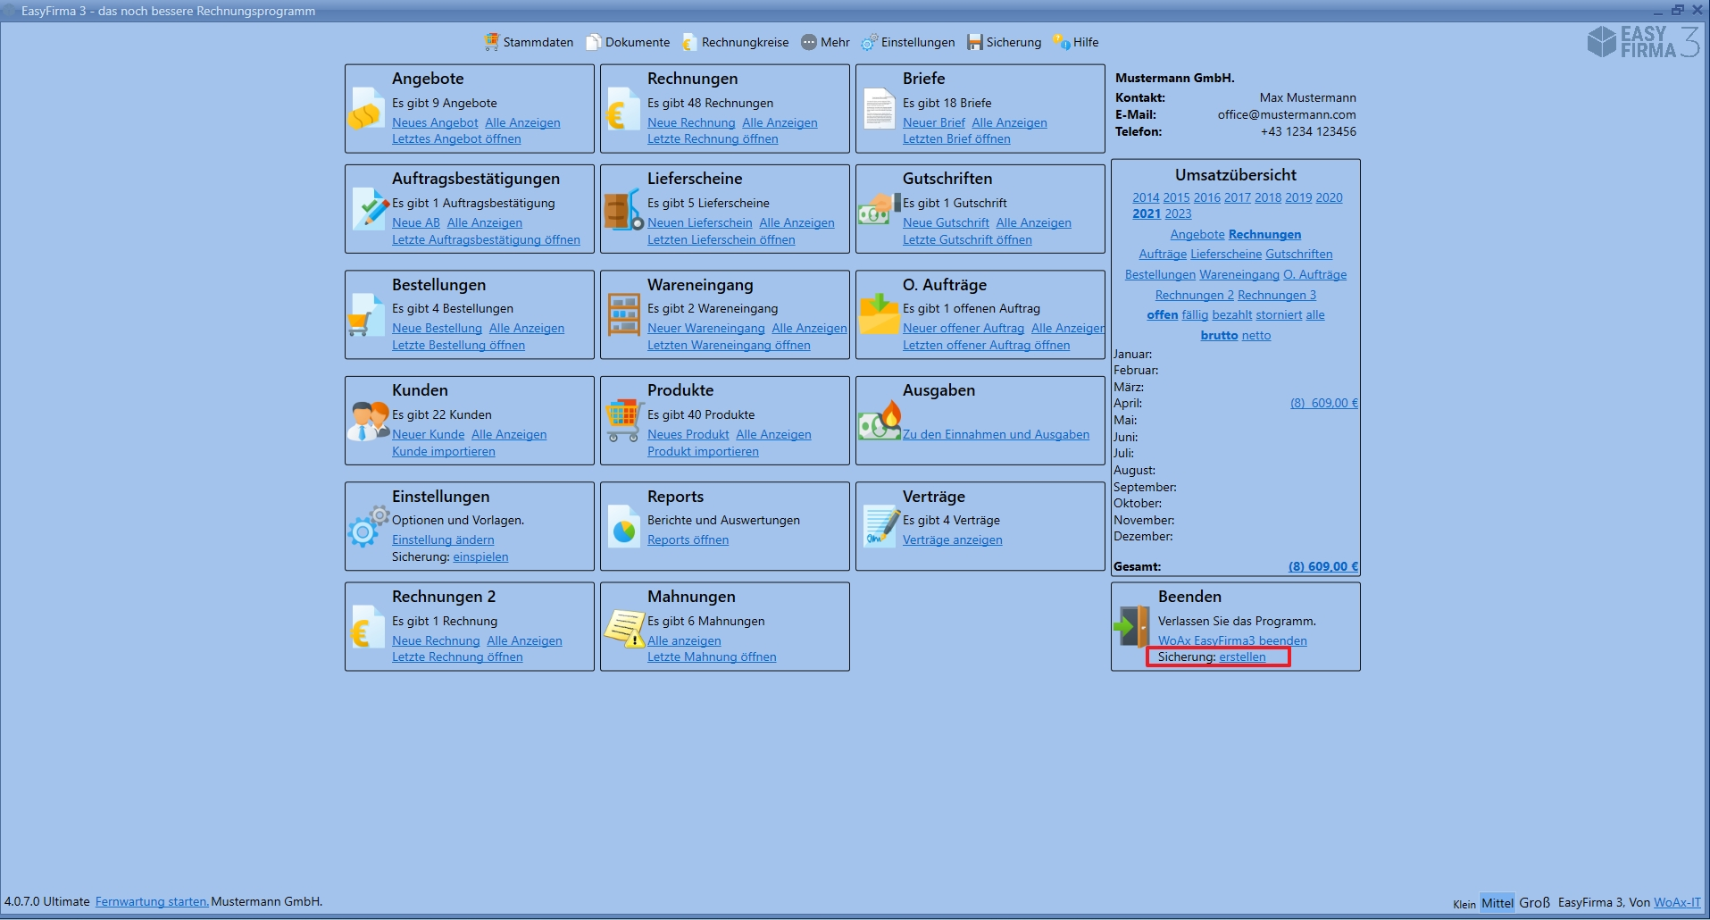Open April revenue (8) 609,00 €
The image size is (1710, 920).
[x=1323, y=403]
